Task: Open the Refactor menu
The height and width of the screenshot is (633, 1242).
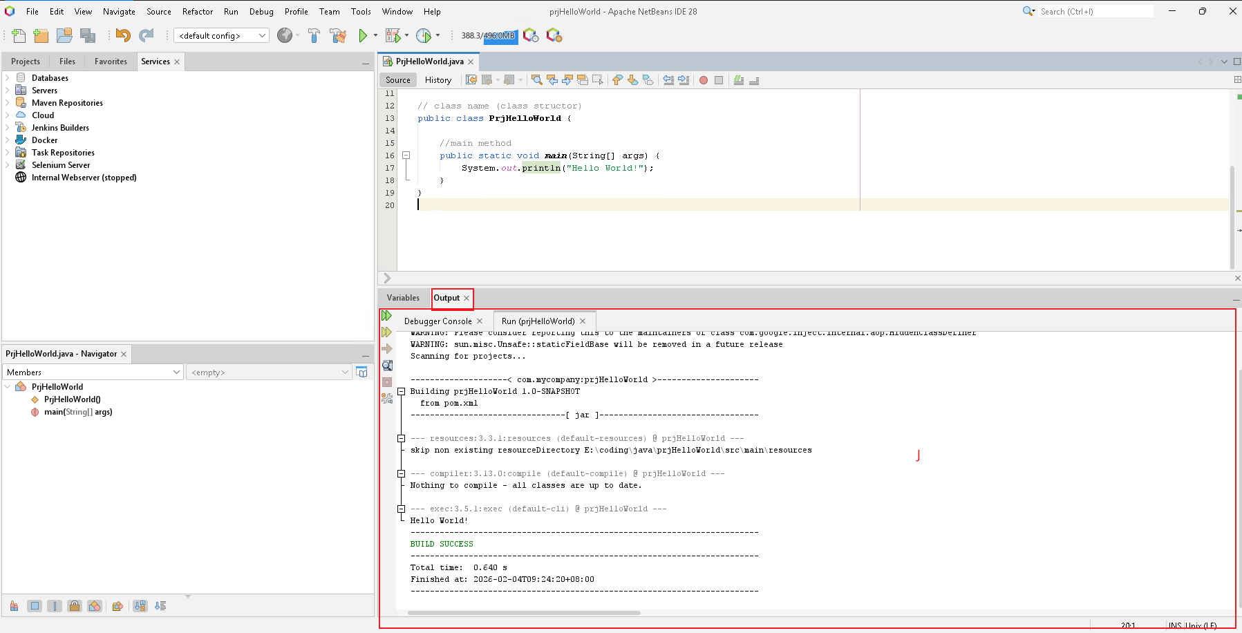Action: pos(198,12)
